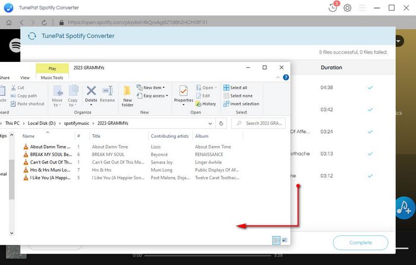Click Local Disk (D:) in the breadcrumb

click(42, 124)
